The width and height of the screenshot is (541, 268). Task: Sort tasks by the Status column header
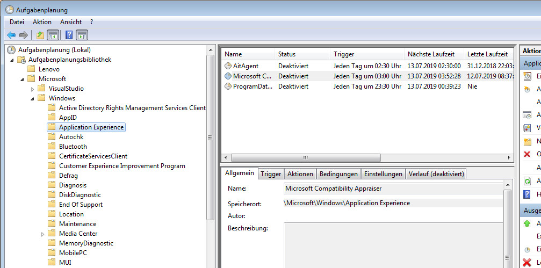pyautogui.click(x=287, y=54)
